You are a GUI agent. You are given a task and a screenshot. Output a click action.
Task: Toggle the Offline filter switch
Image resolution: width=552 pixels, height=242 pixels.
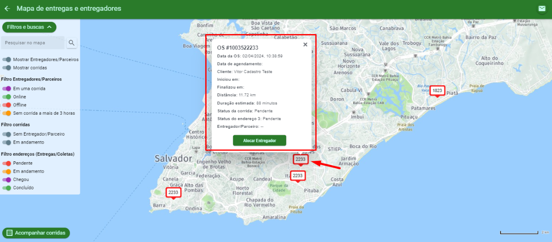click(7, 104)
